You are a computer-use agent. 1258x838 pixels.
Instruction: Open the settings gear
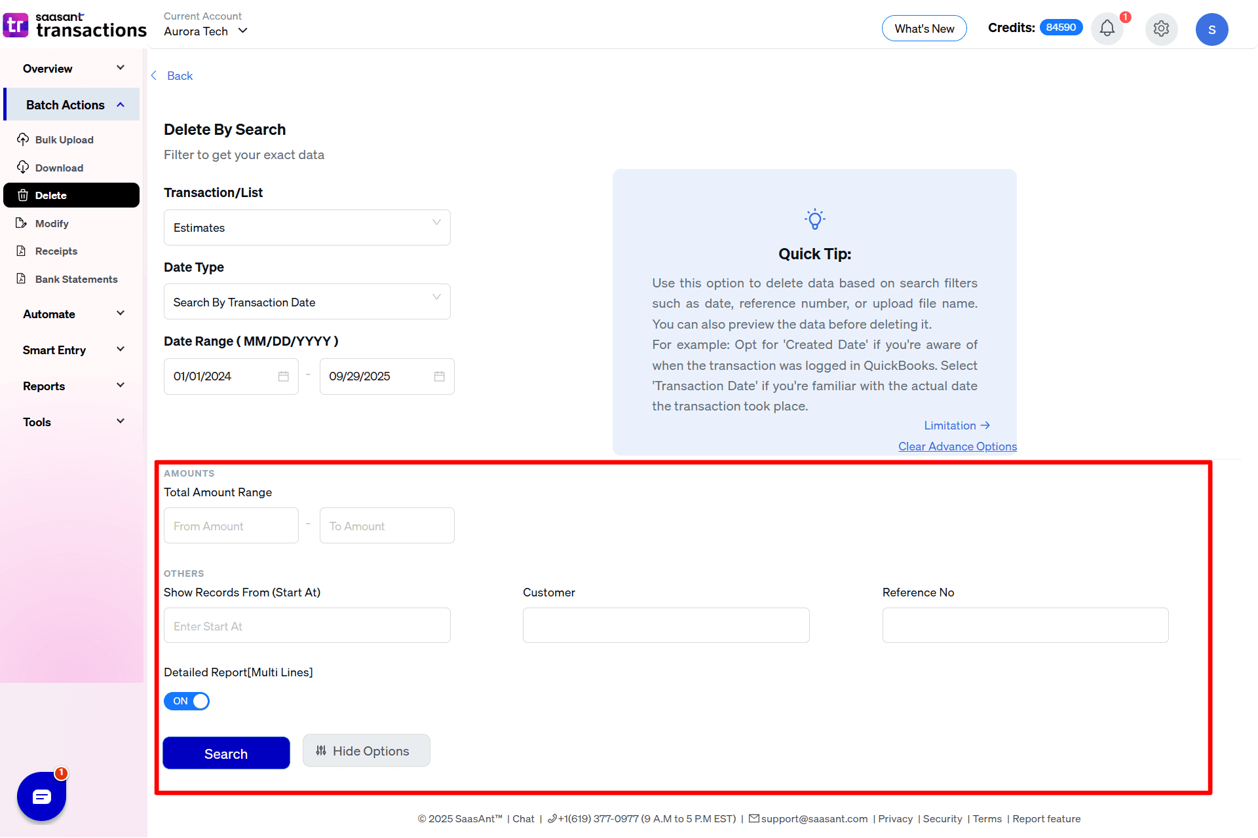(x=1161, y=29)
